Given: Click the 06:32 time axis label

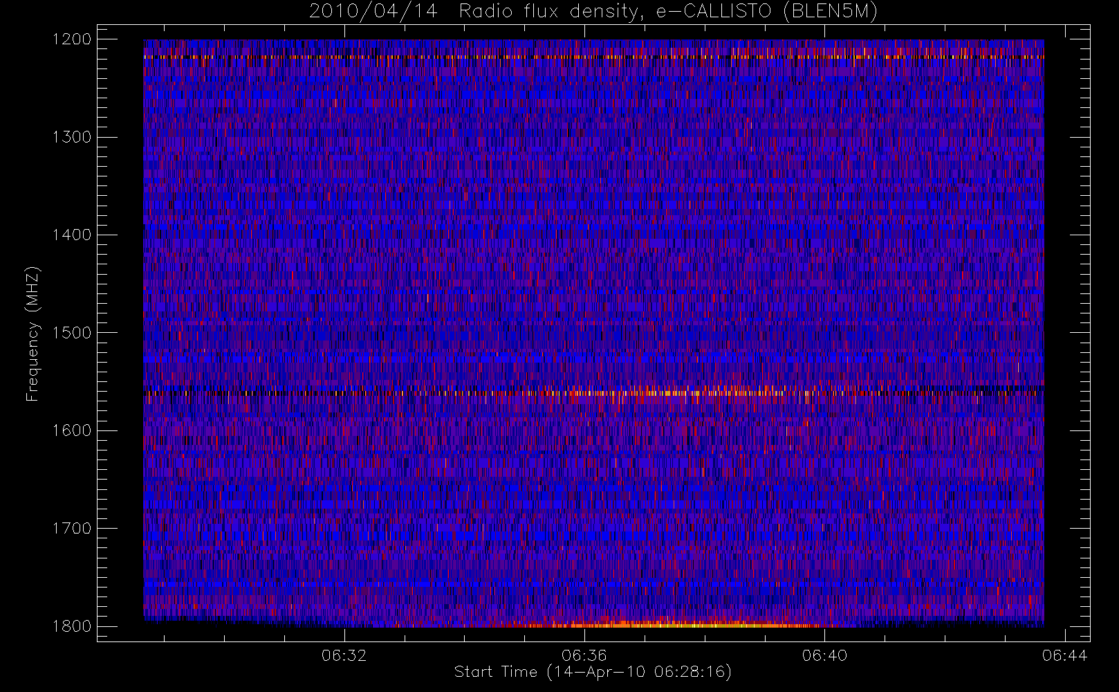Looking at the screenshot, I should pyautogui.click(x=344, y=655).
